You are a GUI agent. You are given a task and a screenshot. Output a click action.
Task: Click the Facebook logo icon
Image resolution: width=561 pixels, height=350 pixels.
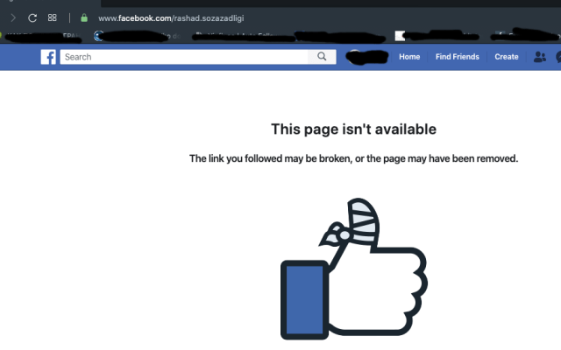(48, 57)
